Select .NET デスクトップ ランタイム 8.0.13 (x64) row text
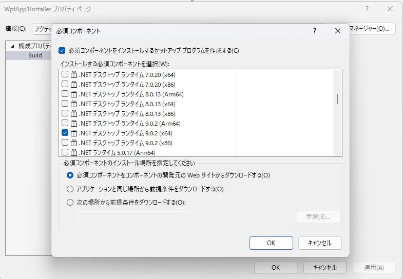 tap(127, 104)
